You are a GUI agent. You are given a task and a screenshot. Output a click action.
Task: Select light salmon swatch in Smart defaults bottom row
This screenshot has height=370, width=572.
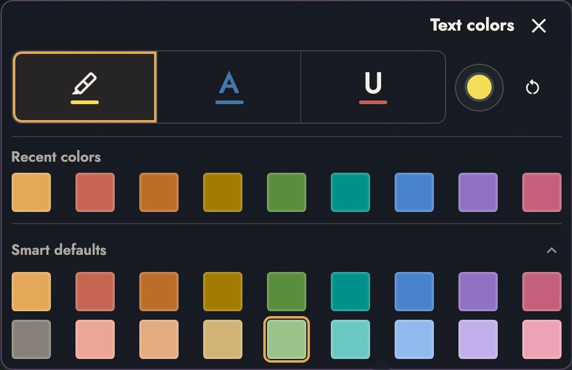tap(95, 339)
